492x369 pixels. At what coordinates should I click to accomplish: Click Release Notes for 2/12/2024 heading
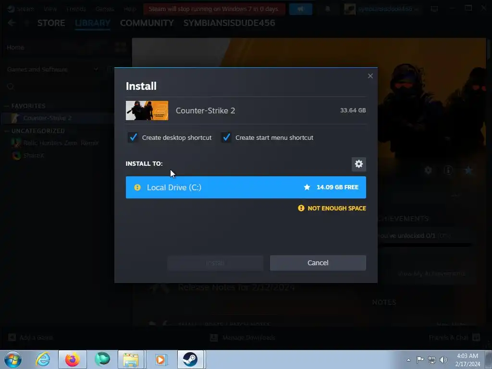[236, 287]
